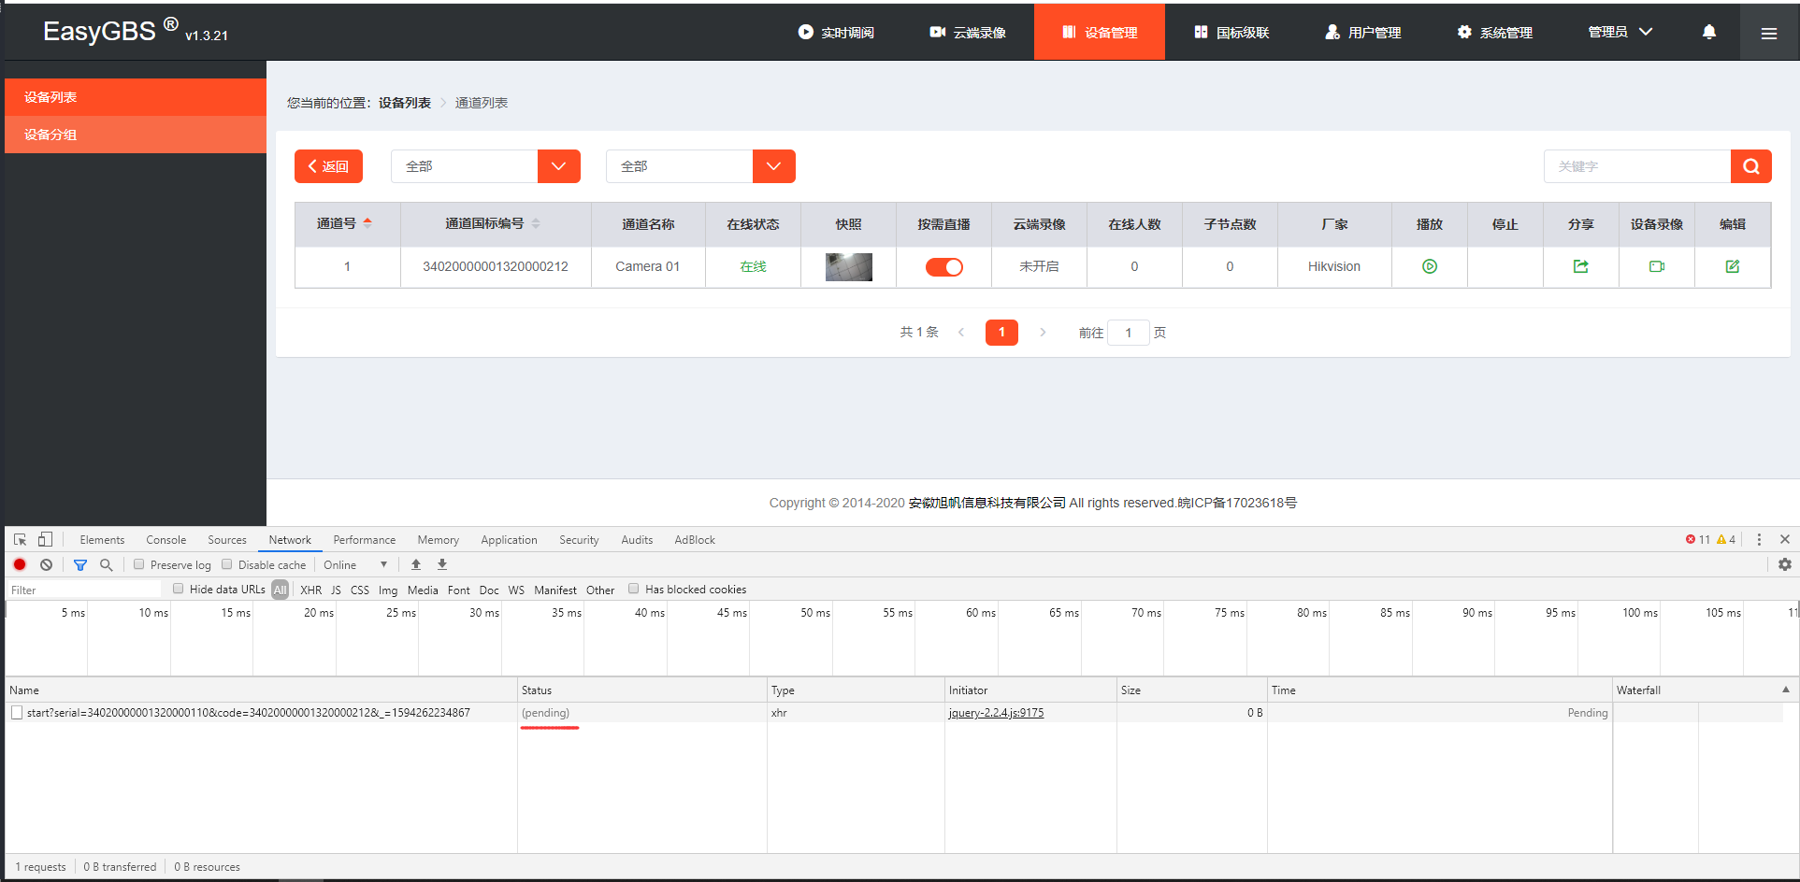Toggle the DevTools device toolbar
Image resolution: width=1800 pixels, height=882 pixels.
pyautogui.click(x=45, y=540)
